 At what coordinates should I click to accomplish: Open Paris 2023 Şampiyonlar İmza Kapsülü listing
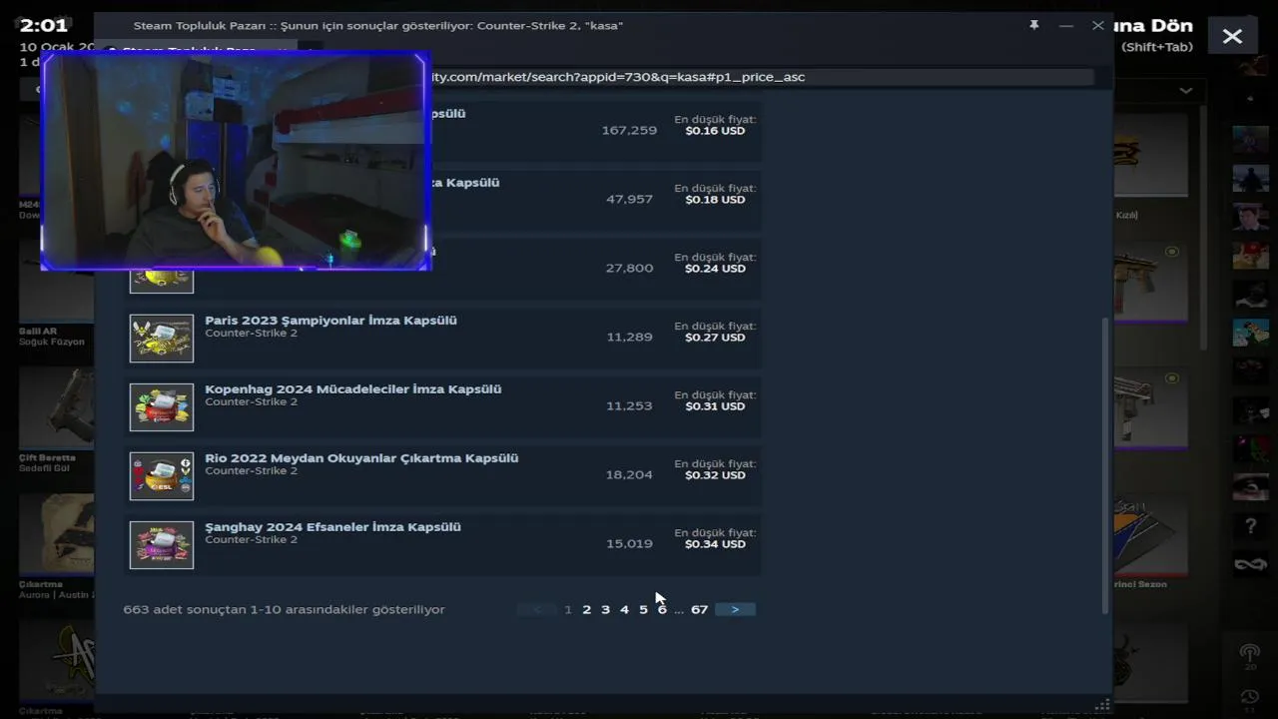pyautogui.click(x=330, y=321)
